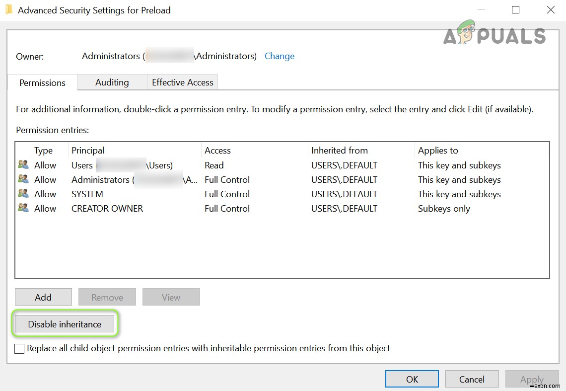Enable Replace all child object permission entries
The width and height of the screenshot is (566, 391).
pyautogui.click(x=19, y=349)
